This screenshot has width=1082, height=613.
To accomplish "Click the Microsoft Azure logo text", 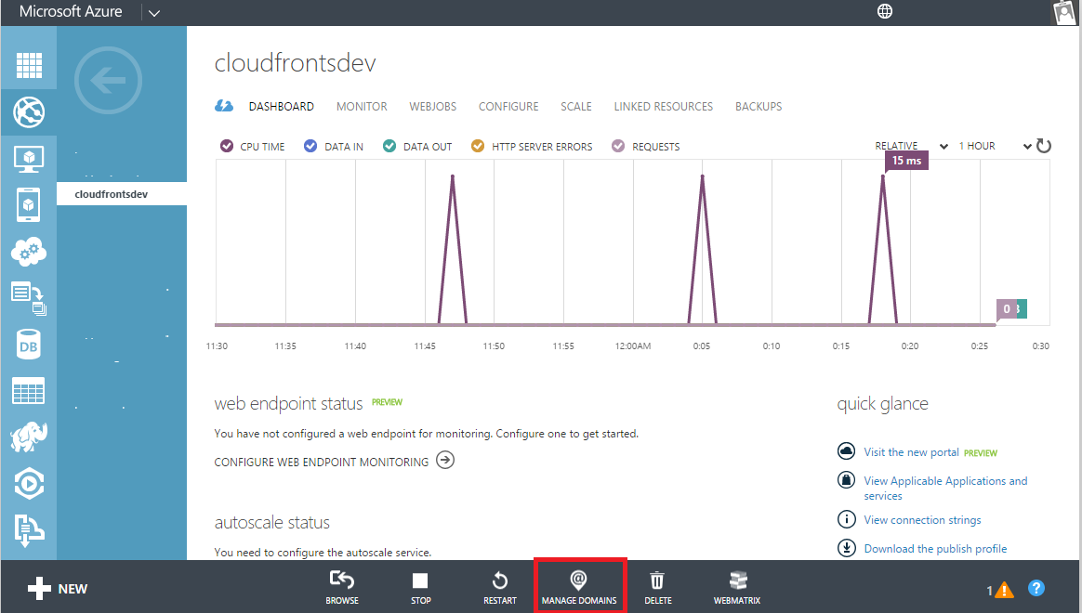I will (x=71, y=12).
